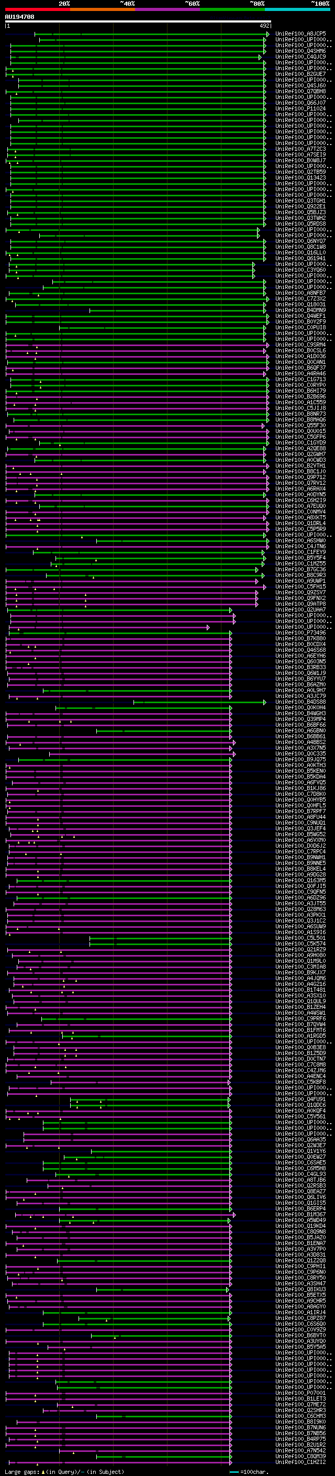Click hit label UniRef100_C6H2I9

300,500
